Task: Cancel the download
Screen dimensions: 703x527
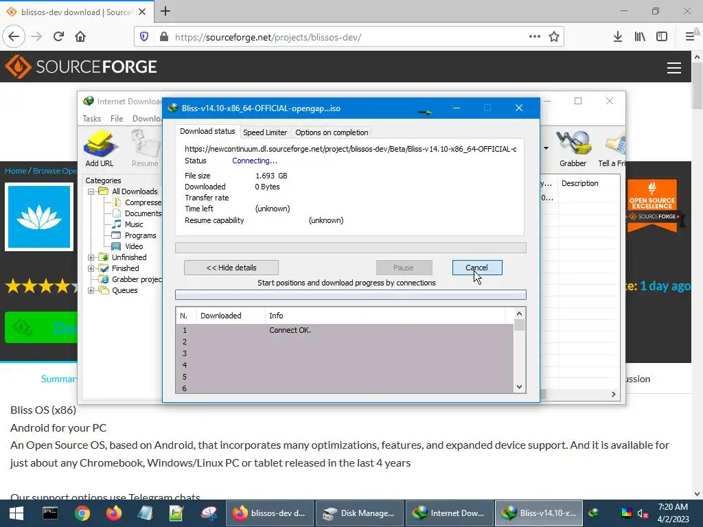Action: click(x=477, y=268)
